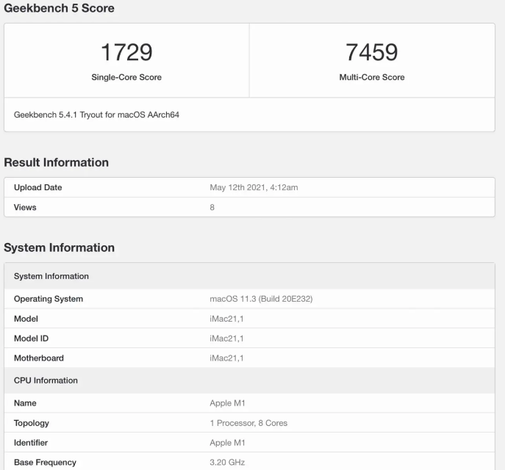
Task: Select the Model row label
Action: (26, 319)
